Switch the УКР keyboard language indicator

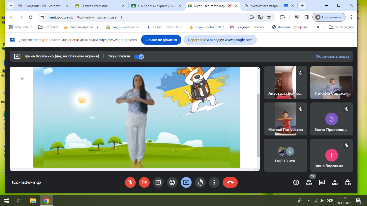coord(330,201)
